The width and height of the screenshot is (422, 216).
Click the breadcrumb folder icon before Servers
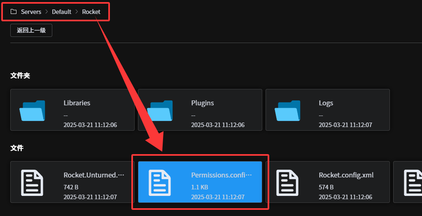click(x=14, y=11)
